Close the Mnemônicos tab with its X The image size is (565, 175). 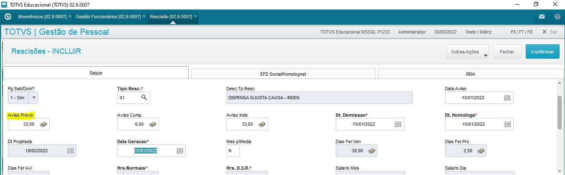(70, 17)
